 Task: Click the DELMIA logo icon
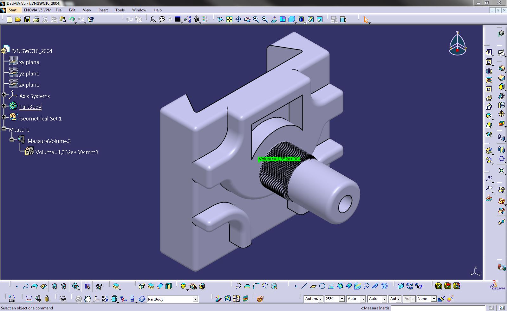[497, 285]
